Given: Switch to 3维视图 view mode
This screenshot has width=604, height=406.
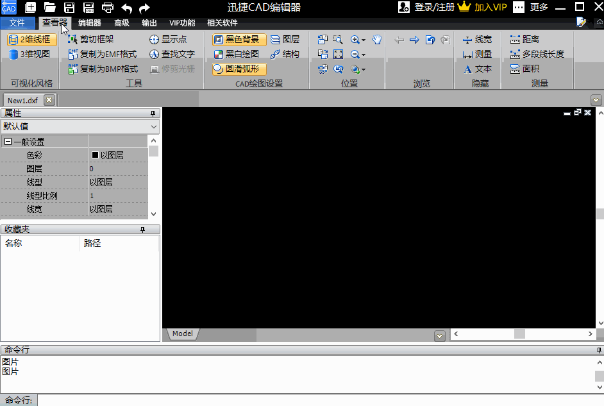Looking at the screenshot, I should coord(29,55).
